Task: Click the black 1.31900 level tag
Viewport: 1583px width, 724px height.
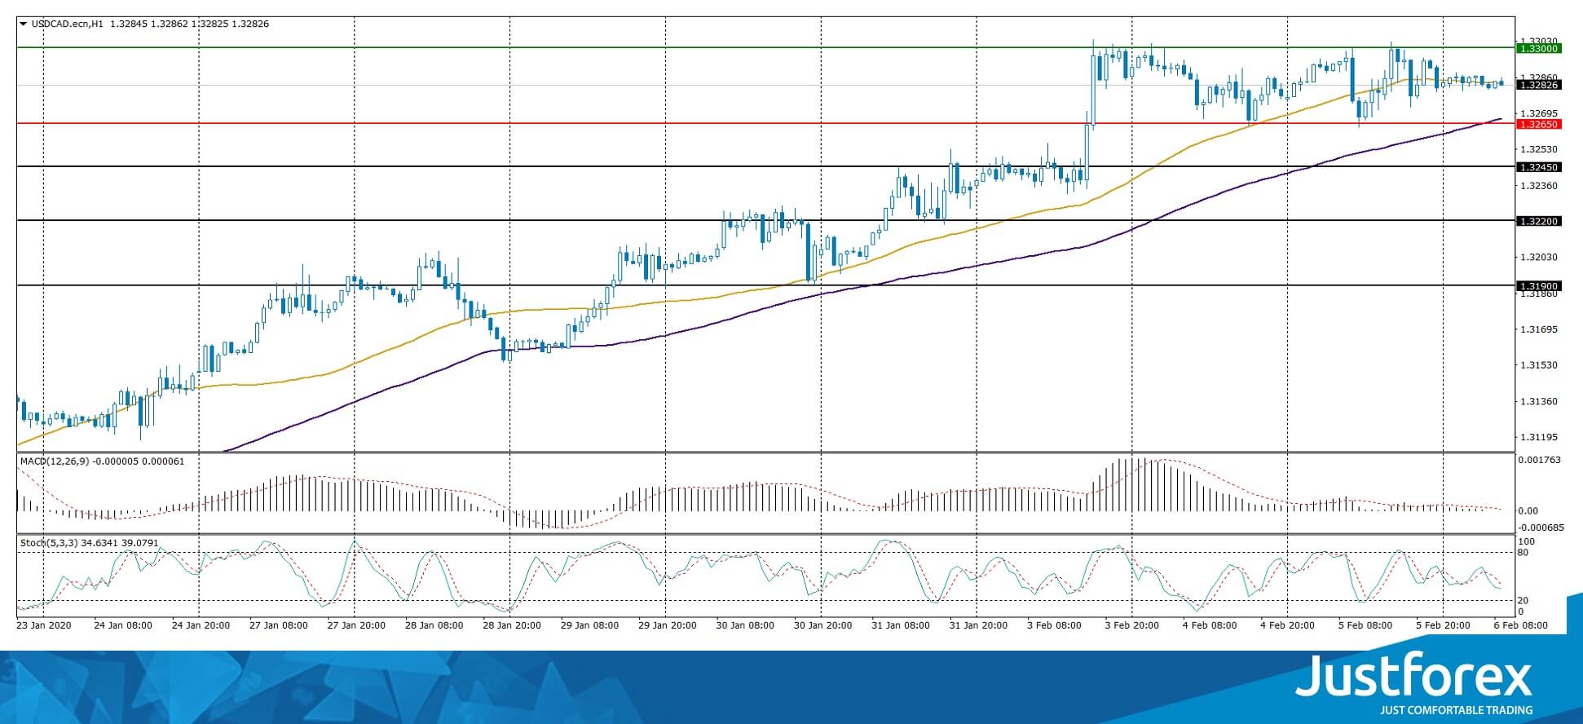Action: (1538, 286)
